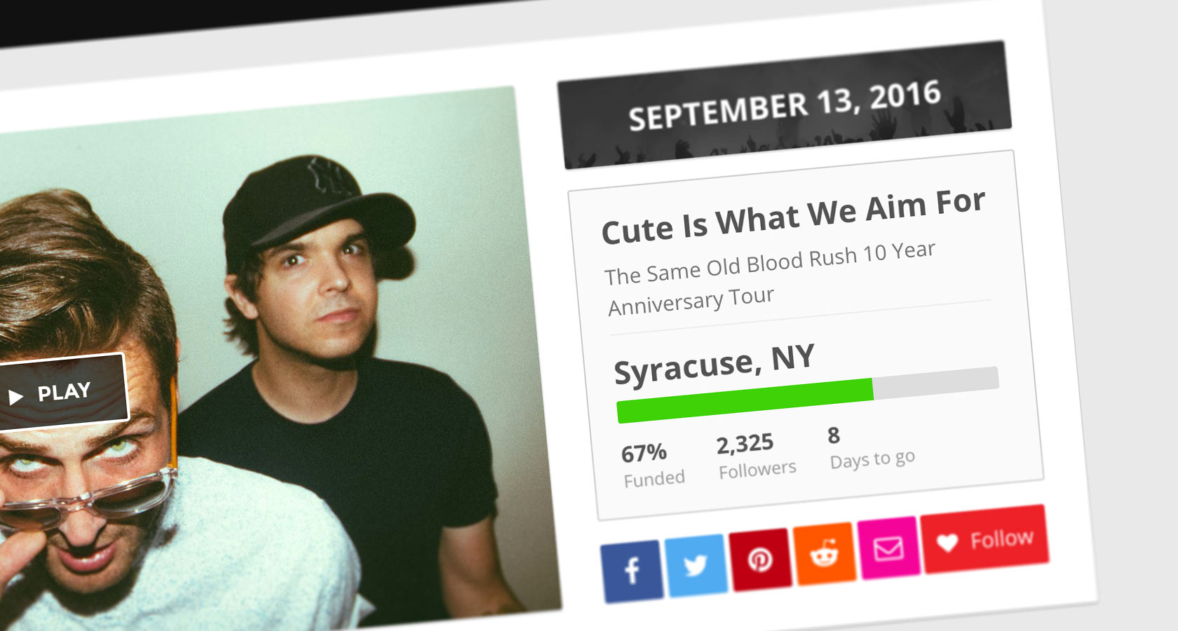The height and width of the screenshot is (631, 1178).
Task: Click the green filled part of funding bar
Action: (743, 400)
